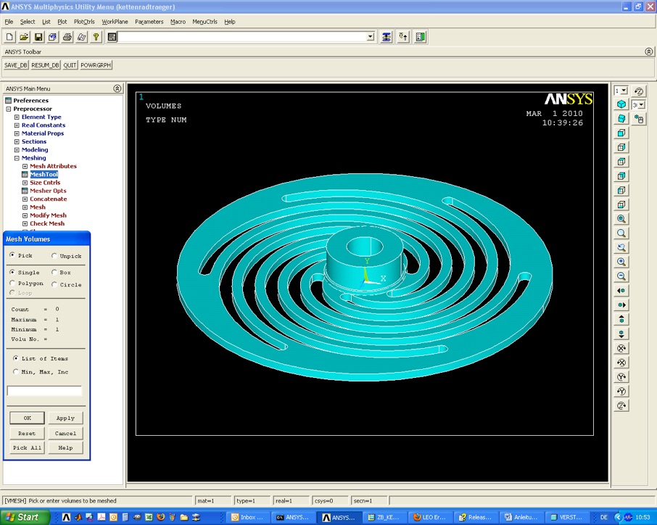Image resolution: width=657 pixels, height=525 pixels.
Task: Expand the Material Props tree node
Action: 17,133
